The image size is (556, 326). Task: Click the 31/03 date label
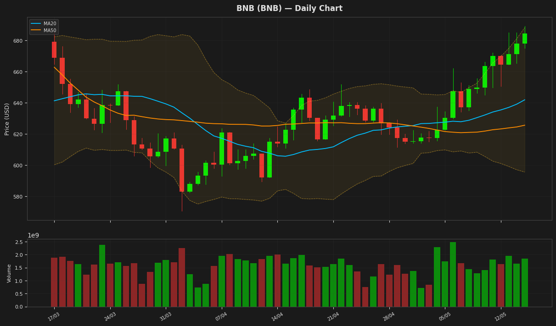click(x=166, y=316)
